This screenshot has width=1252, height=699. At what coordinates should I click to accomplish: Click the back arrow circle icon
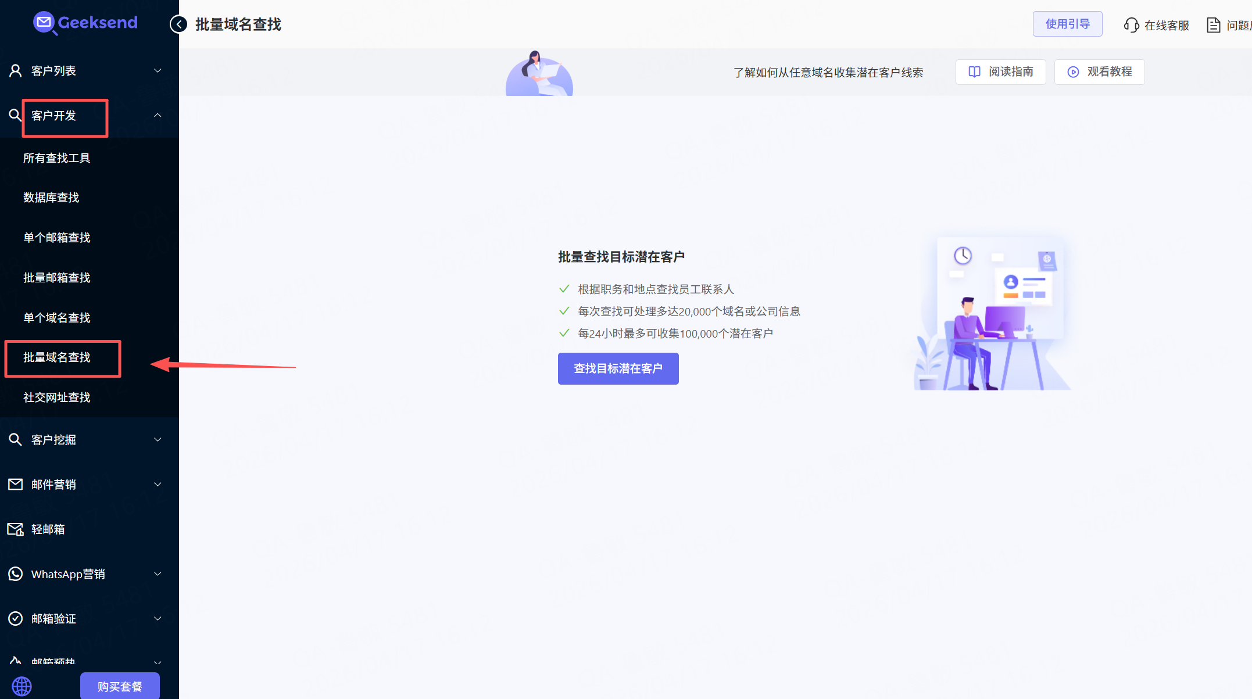click(x=178, y=24)
